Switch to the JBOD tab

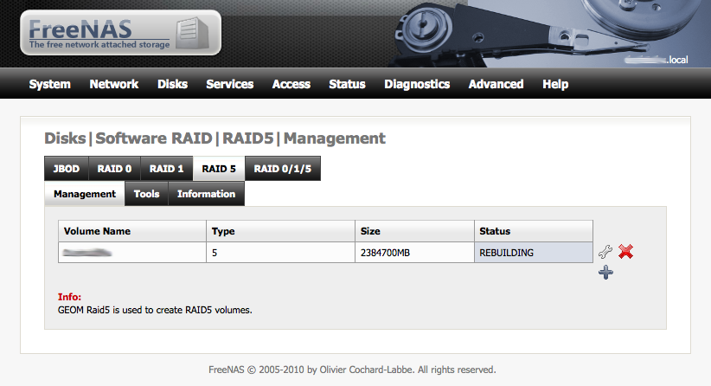point(66,169)
